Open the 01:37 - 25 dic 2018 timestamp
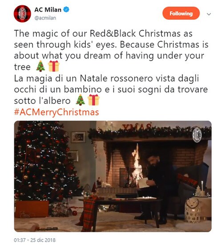 pyautogui.click(x=35, y=240)
